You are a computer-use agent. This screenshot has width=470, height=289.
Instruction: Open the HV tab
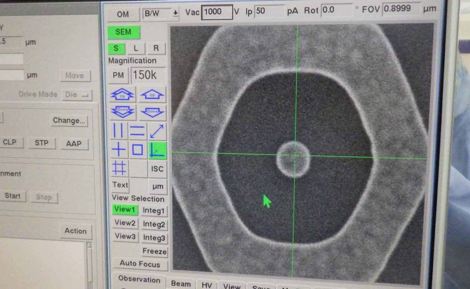click(x=207, y=285)
